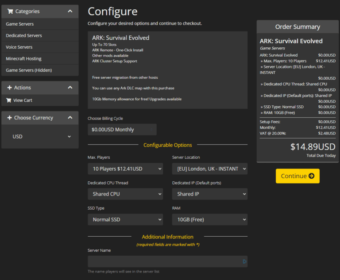340x280 pixels.
Task: Click the View Cart link
Action: (23, 100)
